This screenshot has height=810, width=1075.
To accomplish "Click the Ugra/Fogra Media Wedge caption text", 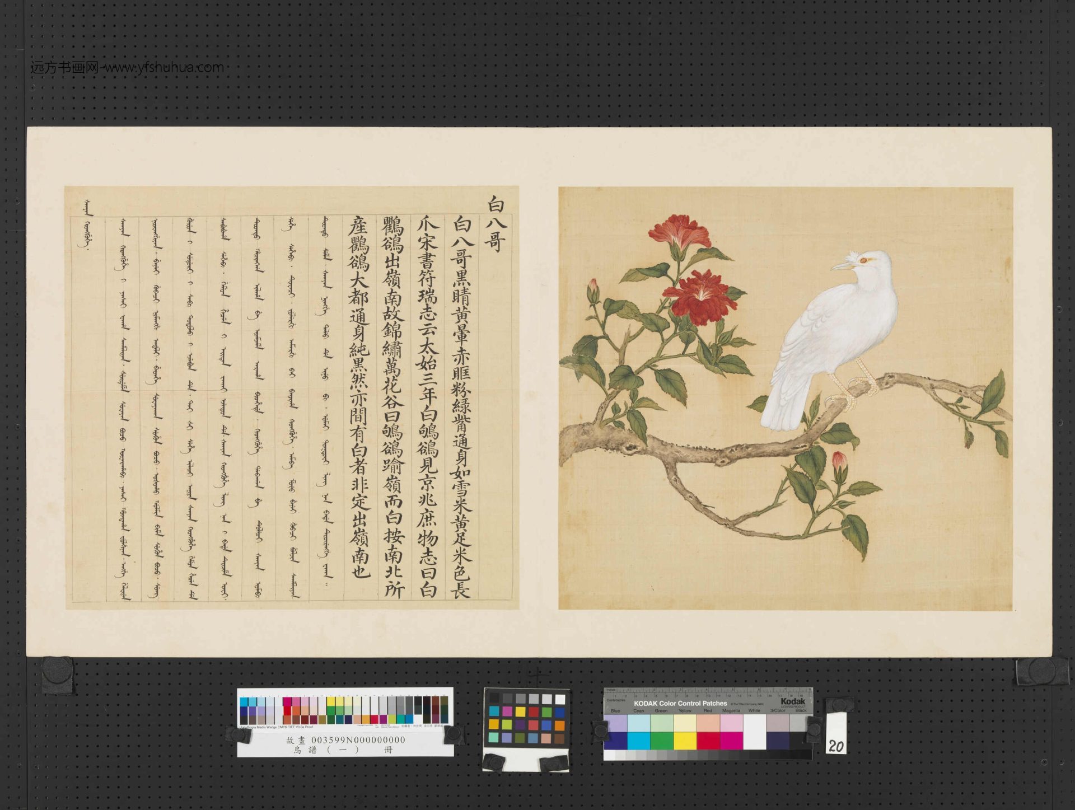I will click(276, 727).
